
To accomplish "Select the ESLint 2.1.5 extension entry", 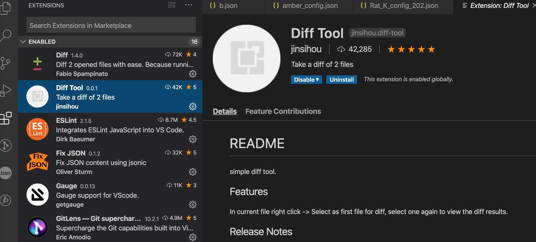I will (x=110, y=129).
